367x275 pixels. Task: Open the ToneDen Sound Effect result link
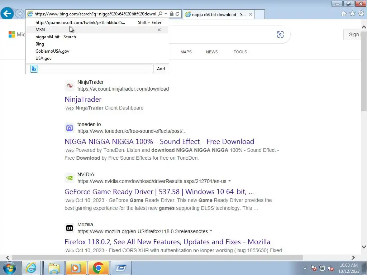point(159,141)
